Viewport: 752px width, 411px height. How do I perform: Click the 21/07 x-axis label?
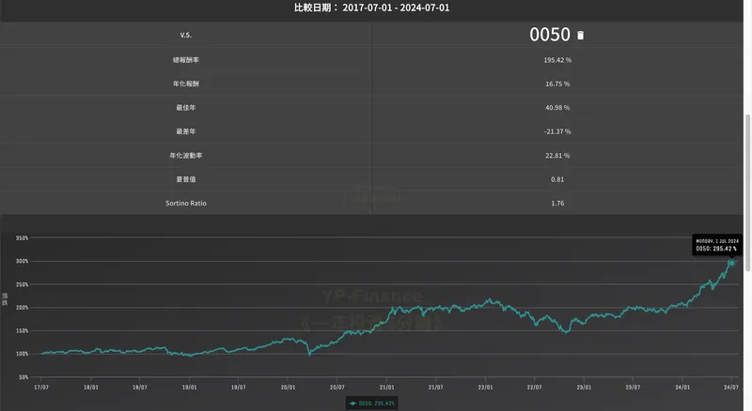pos(435,387)
